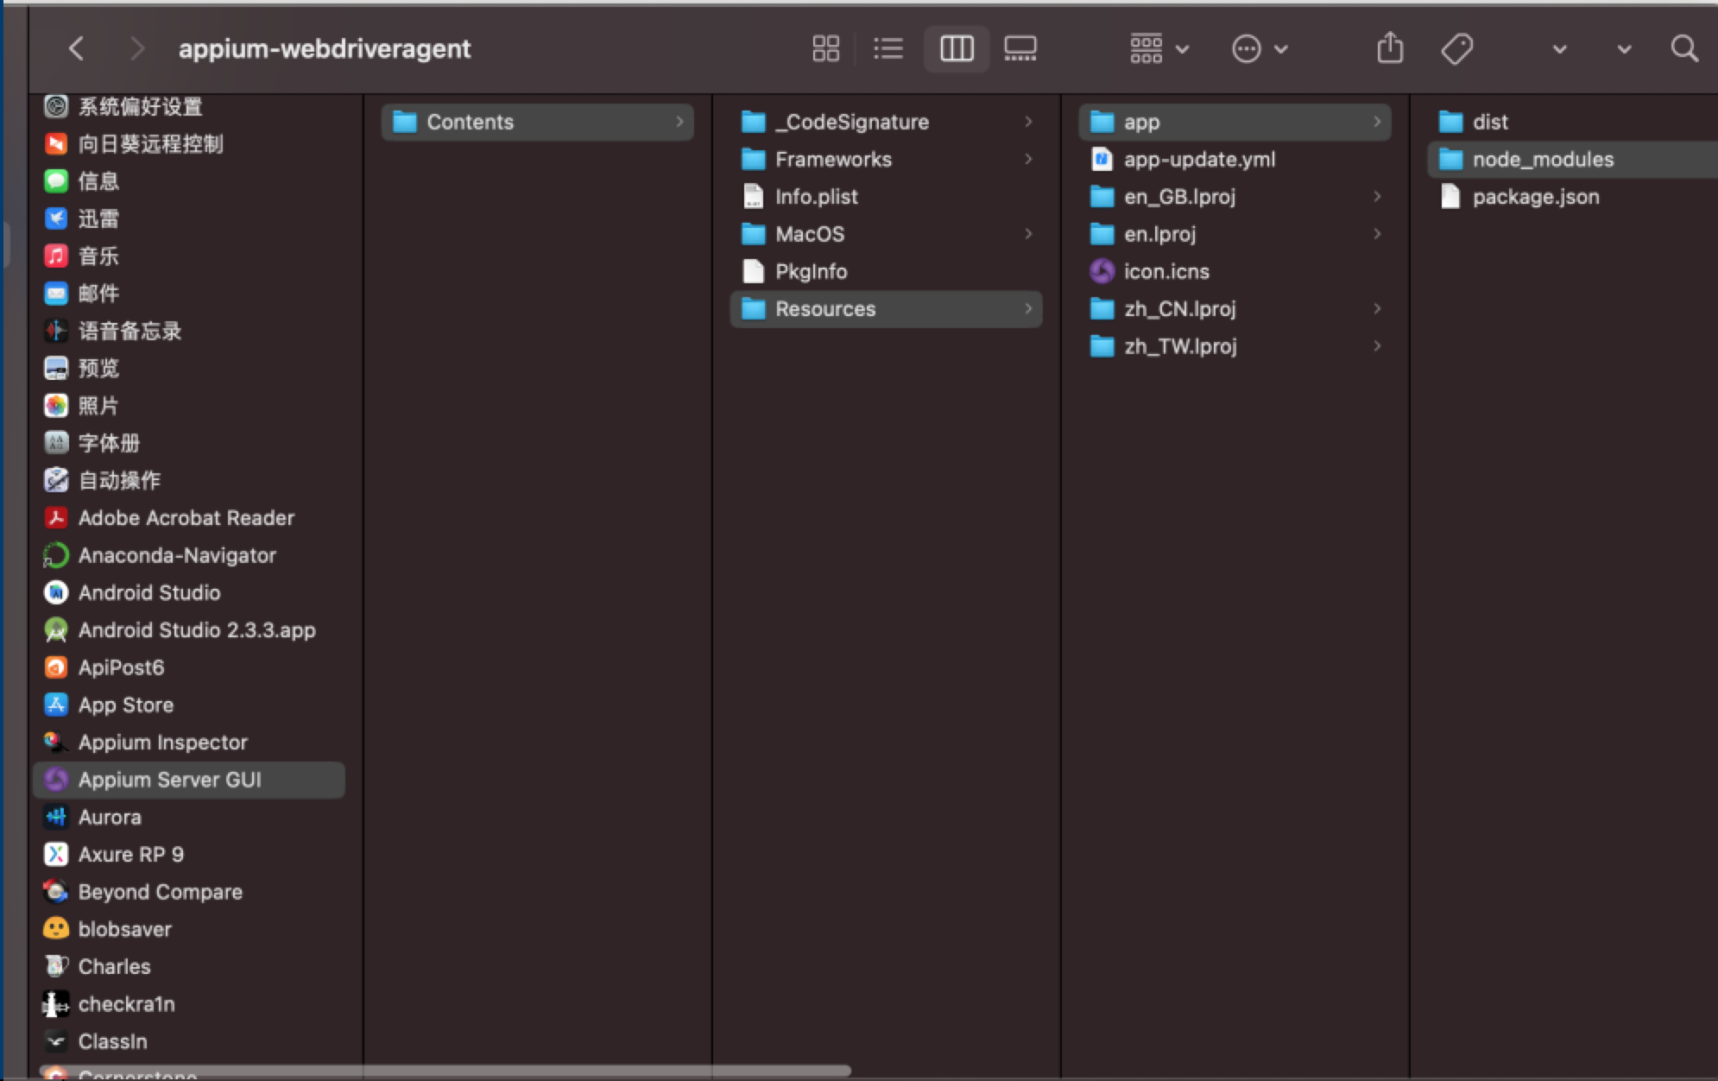
Task: Expand chevron on Frameworks row
Action: (x=1028, y=159)
